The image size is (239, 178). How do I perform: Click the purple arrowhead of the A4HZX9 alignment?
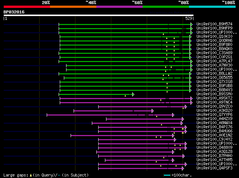click(183, 119)
